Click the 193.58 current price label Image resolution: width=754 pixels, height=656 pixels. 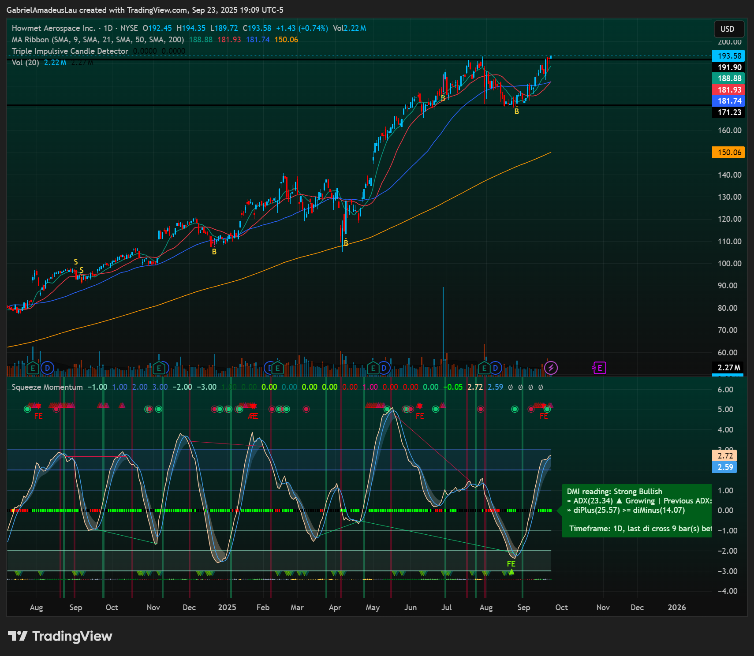(728, 56)
